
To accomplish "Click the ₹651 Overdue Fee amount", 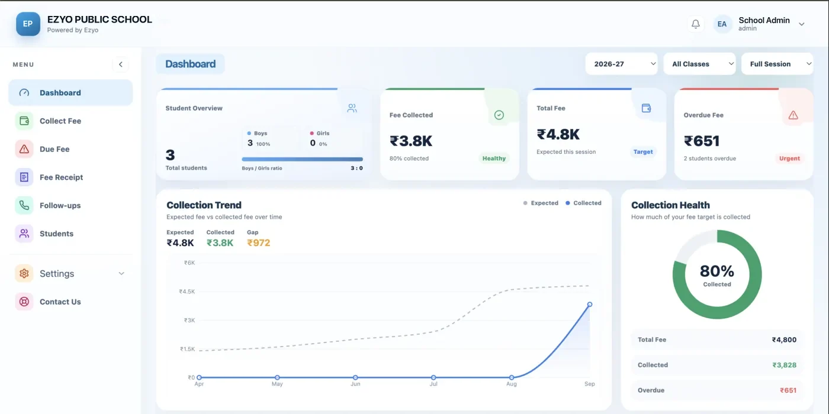I will tap(702, 141).
